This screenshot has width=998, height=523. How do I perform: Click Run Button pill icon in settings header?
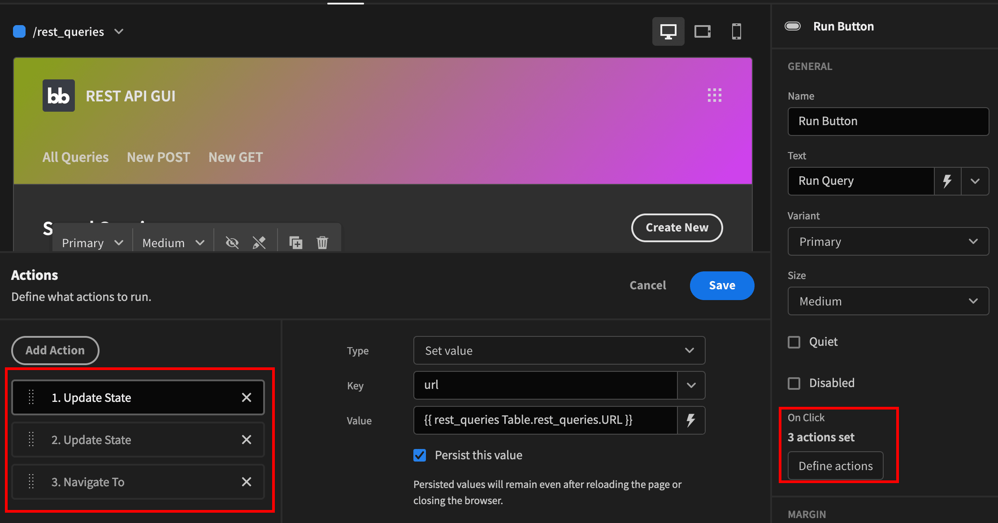coord(793,26)
